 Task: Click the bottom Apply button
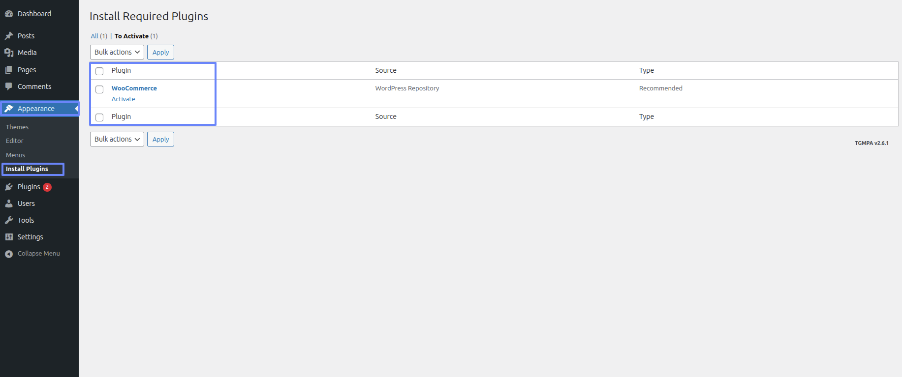pyautogui.click(x=160, y=139)
